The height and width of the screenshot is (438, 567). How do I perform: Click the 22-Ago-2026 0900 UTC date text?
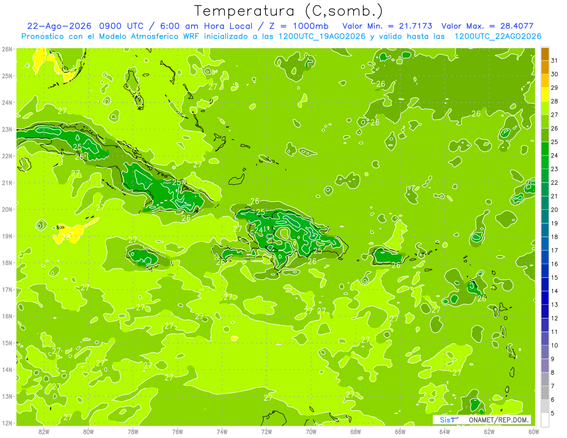(x=86, y=26)
